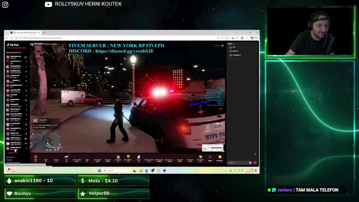Show hidden system tray icons
Screen dimensions: 359x202
click(226, 170)
